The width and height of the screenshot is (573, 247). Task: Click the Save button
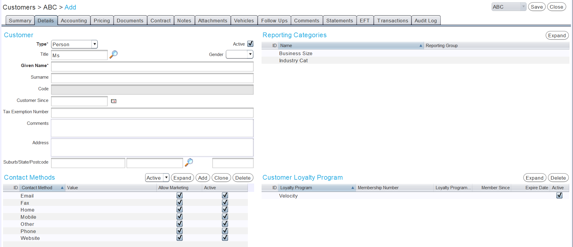point(537,7)
